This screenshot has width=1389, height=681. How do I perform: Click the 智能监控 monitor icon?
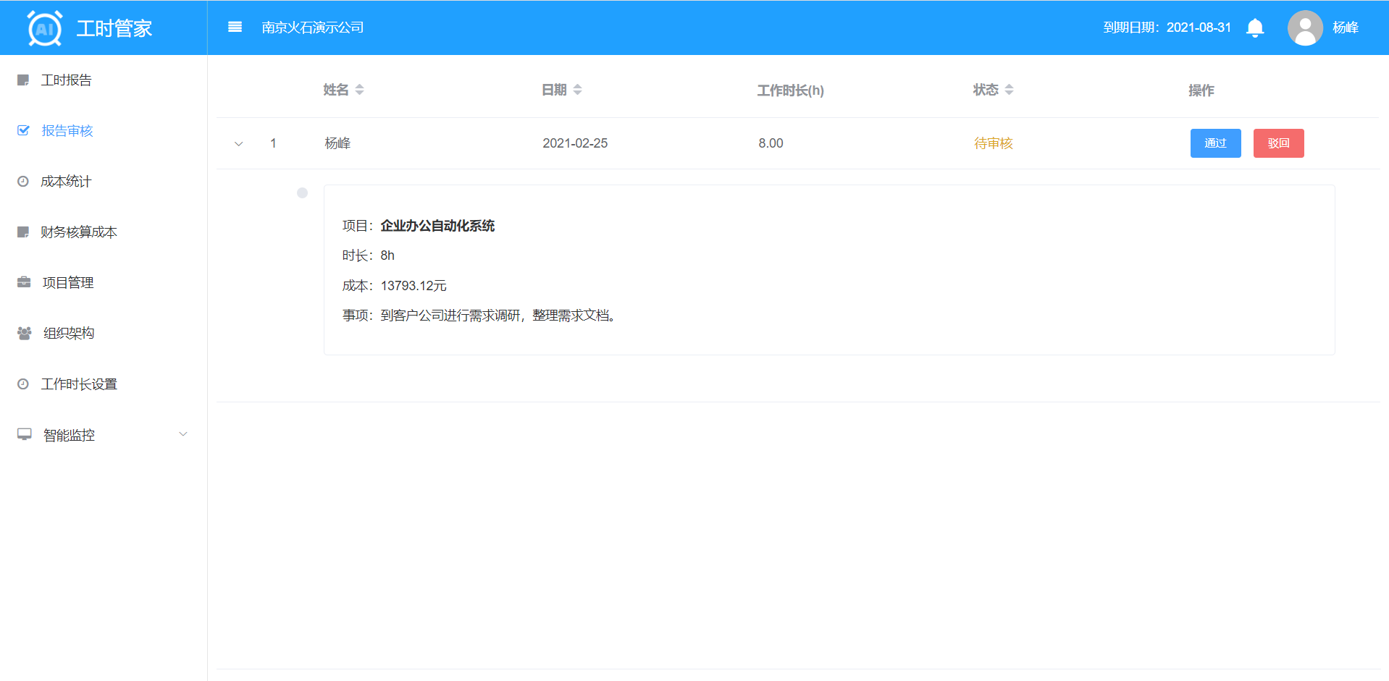click(24, 434)
